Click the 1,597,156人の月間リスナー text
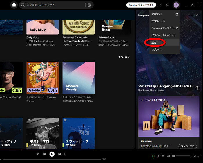This screenshot has height=163, width=203. (x=156, y=146)
